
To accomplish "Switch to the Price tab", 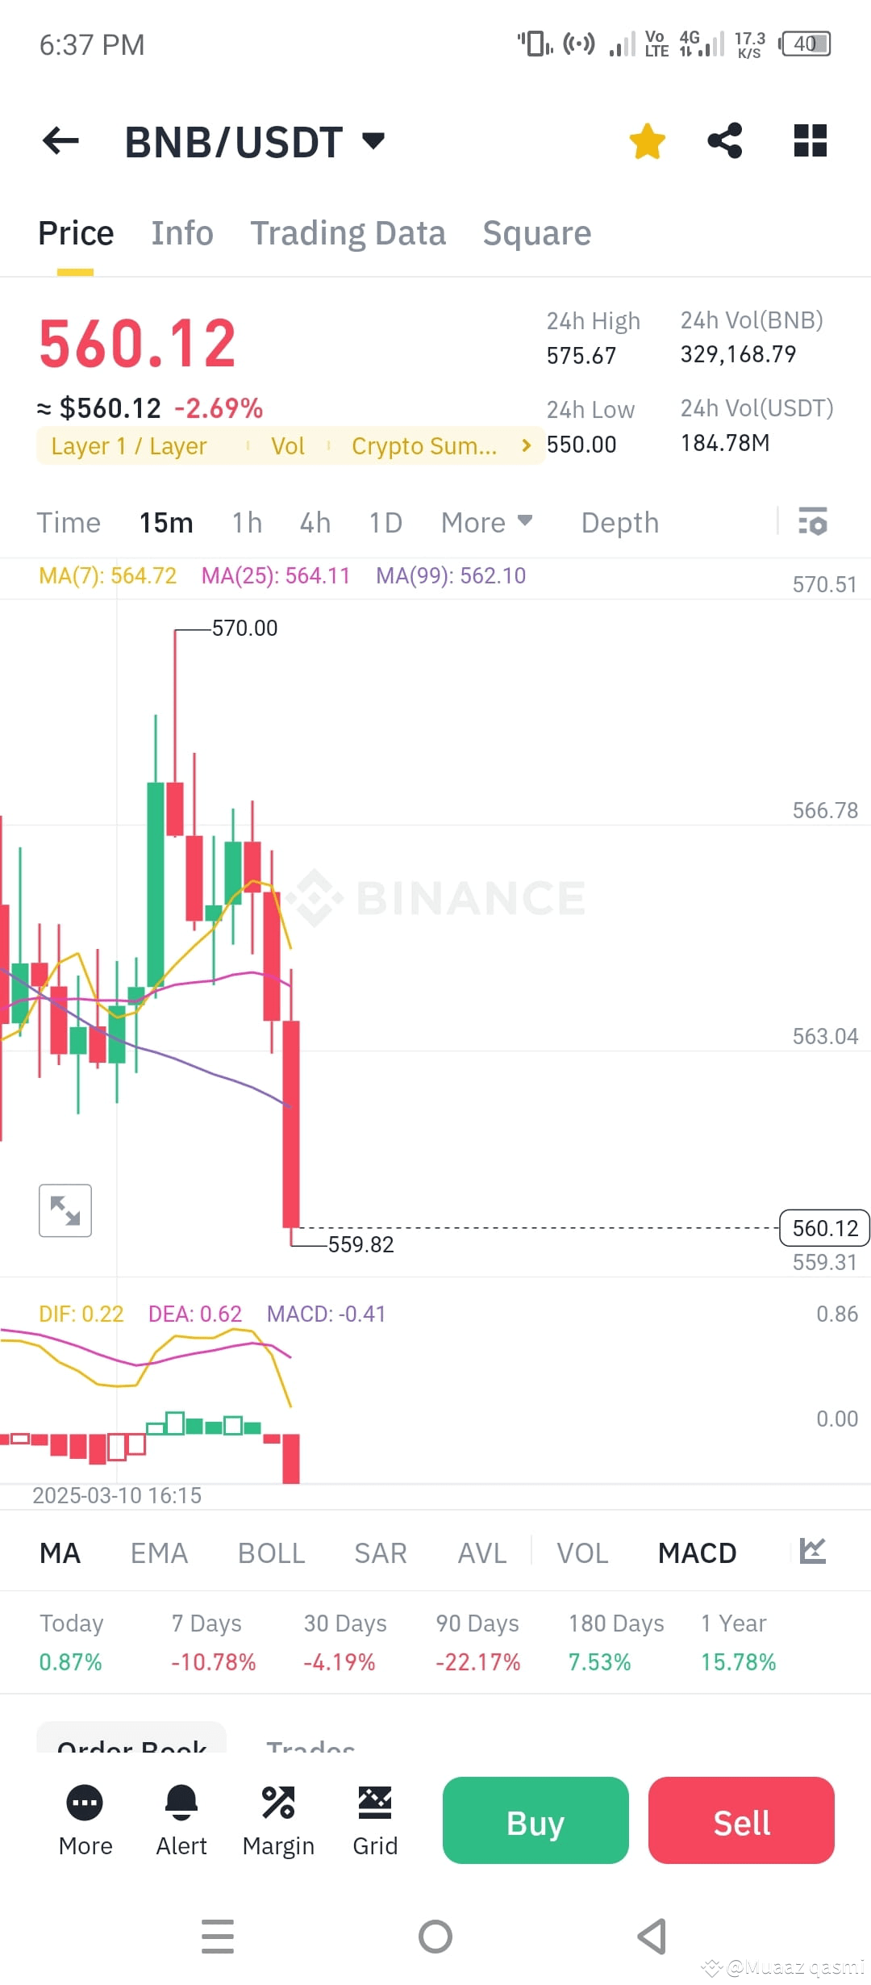I will click(76, 233).
